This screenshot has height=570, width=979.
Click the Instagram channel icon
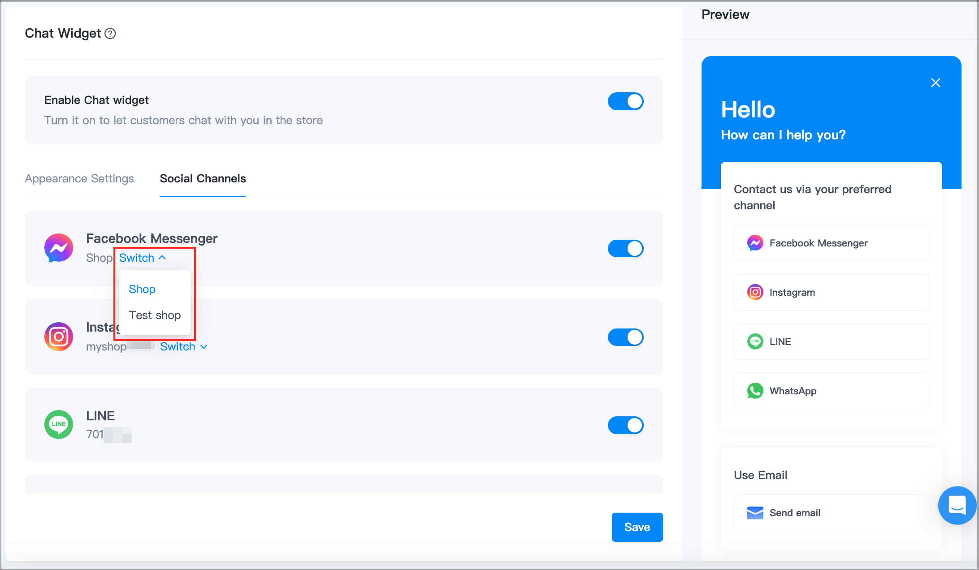pos(59,337)
